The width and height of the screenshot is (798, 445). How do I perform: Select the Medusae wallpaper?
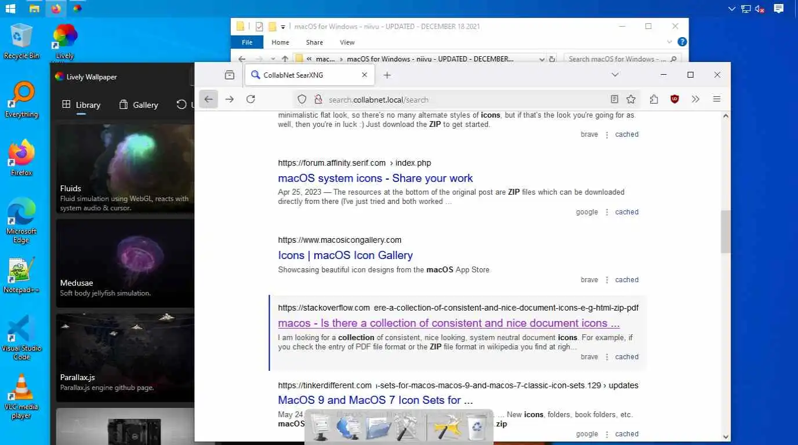(125, 263)
